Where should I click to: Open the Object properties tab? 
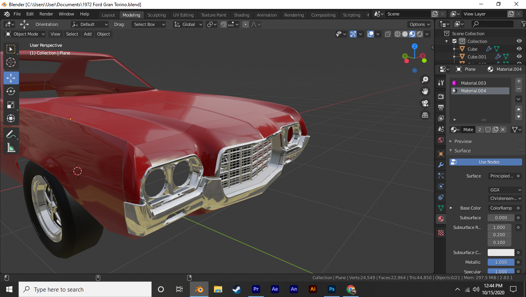pos(441,154)
